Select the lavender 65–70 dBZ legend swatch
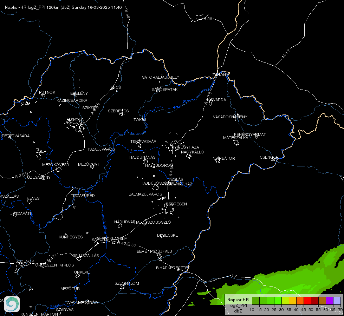The width and height of the screenshot is (344, 316). (x=337, y=301)
